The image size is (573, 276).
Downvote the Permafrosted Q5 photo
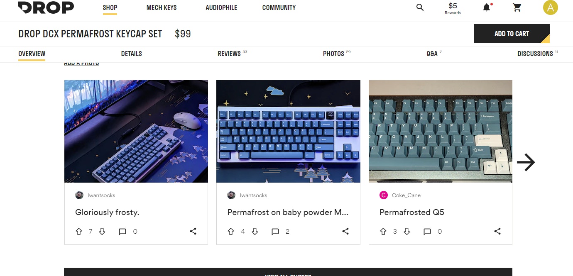pyautogui.click(x=407, y=232)
